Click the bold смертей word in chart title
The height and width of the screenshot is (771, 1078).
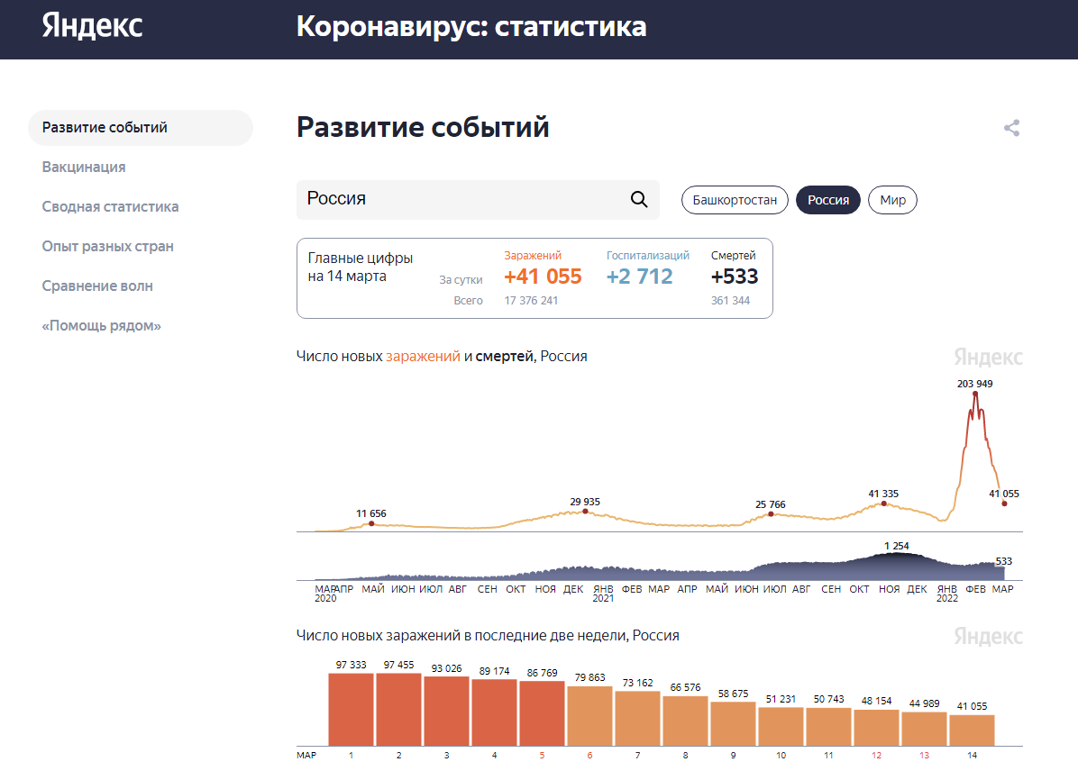coord(504,356)
